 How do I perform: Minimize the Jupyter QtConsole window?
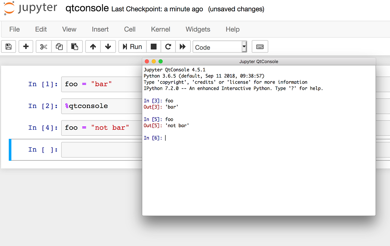154,61
